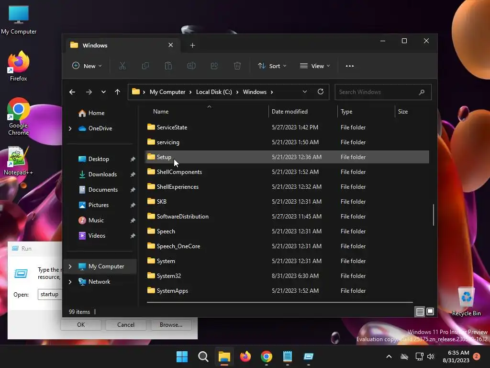Refresh the Windows folder view
This screenshot has width=490, height=368.
pyautogui.click(x=320, y=92)
